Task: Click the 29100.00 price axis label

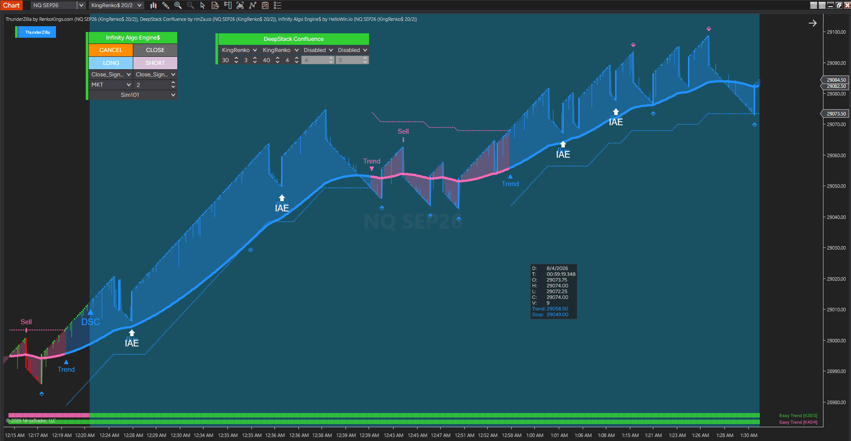Action: (x=836, y=32)
